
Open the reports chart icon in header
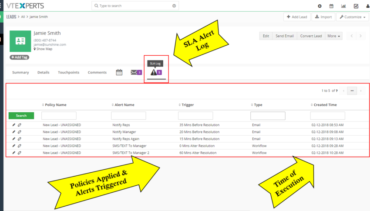[x=343, y=6]
